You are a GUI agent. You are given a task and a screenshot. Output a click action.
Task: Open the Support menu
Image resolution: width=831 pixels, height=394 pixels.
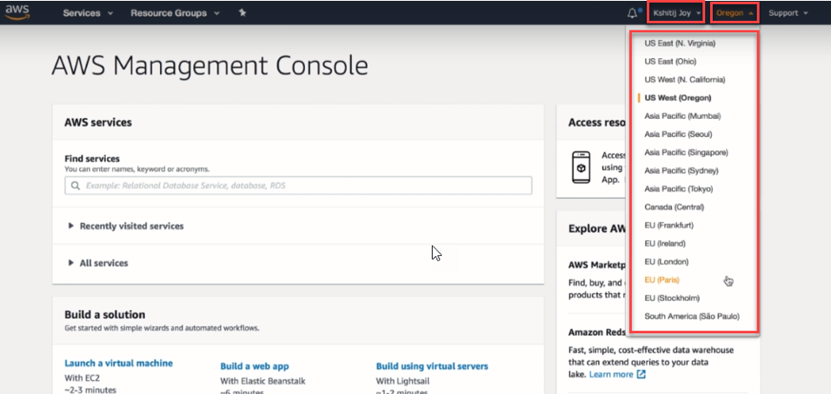788,13
